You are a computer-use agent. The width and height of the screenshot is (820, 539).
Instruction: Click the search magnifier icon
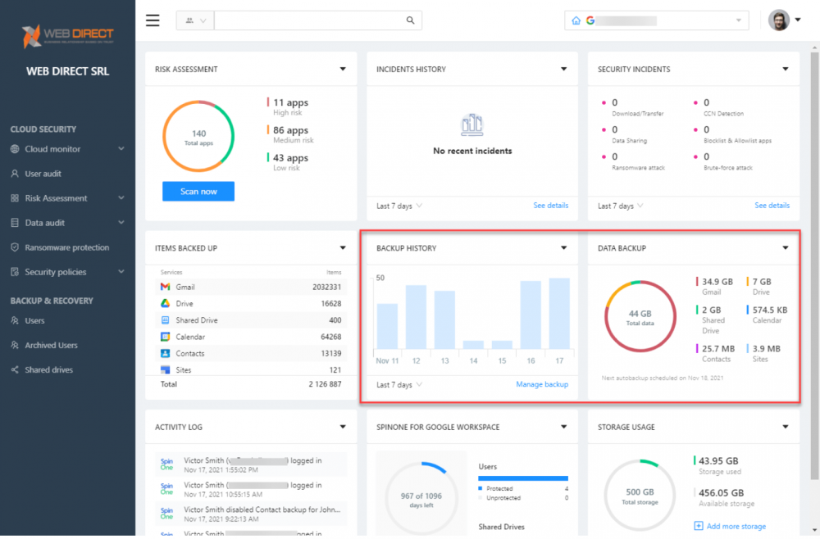410,20
